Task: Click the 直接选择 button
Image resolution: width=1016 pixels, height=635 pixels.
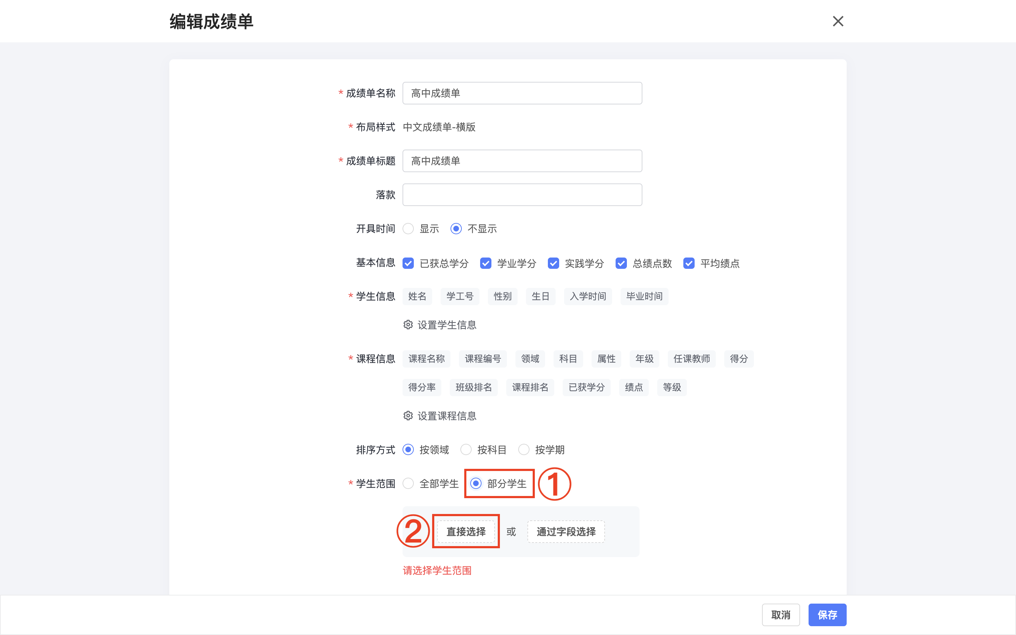Action: 466,532
